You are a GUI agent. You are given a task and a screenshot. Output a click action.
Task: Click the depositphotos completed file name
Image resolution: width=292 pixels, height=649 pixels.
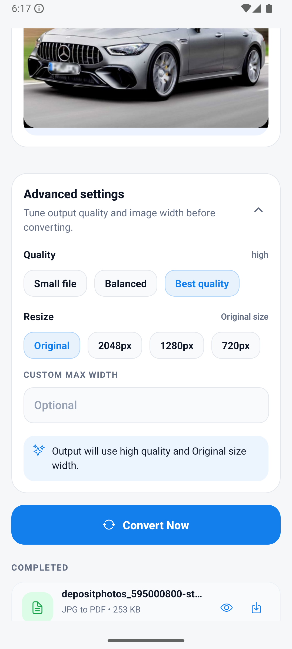tap(132, 594)
